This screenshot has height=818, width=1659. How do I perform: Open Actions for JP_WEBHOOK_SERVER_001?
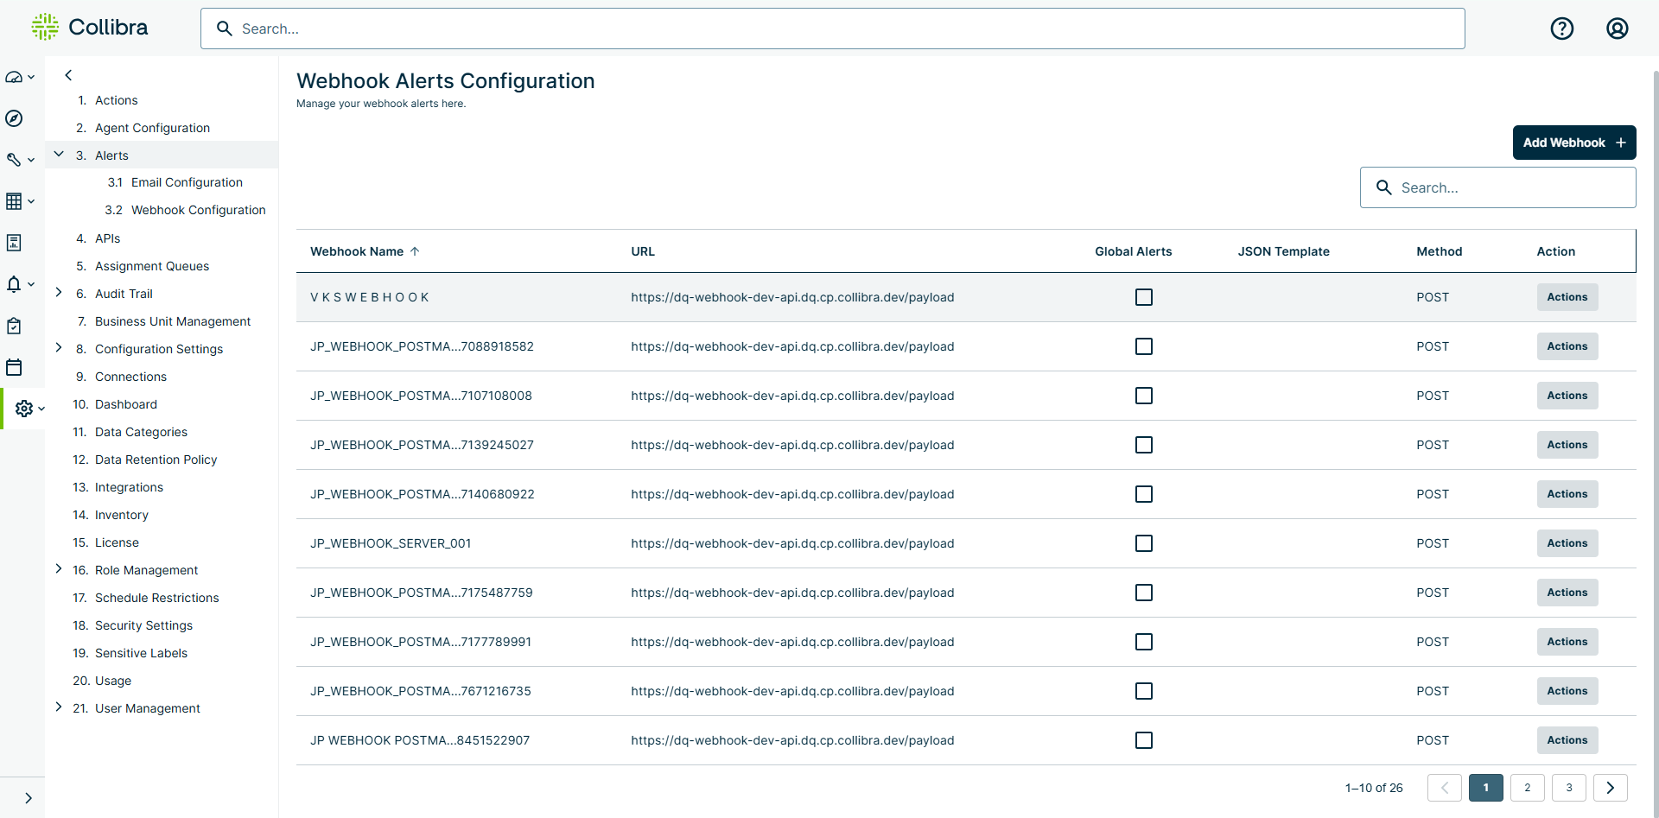(1567, 543)
